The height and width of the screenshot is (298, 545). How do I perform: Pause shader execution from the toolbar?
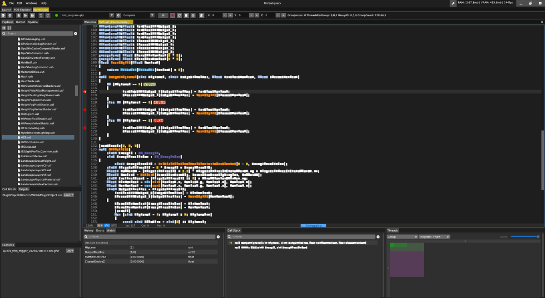tap(163, 15)
